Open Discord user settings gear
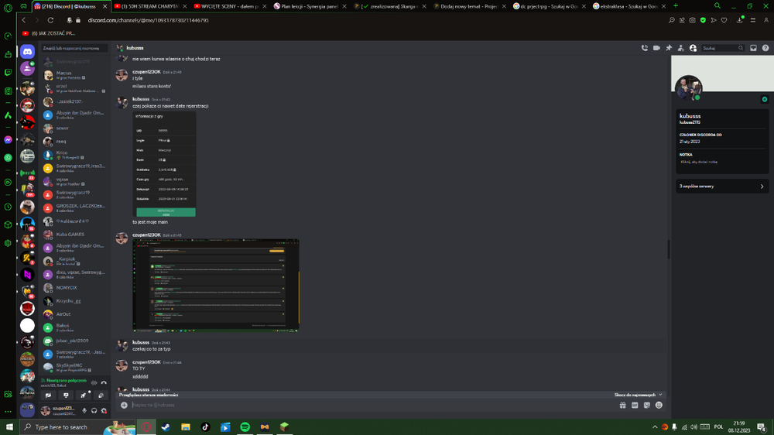Viewport: 774px width, 435px height. [104, 410]
